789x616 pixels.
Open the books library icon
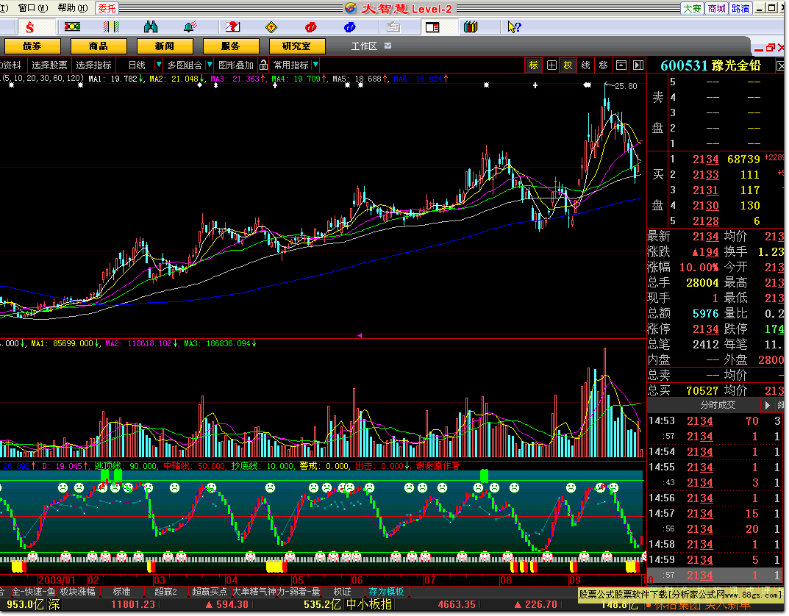471,26
